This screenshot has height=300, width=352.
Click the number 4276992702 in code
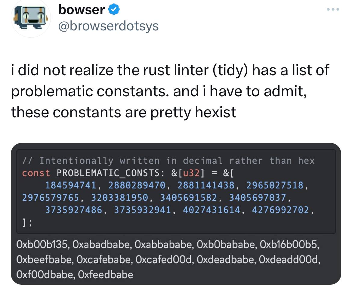point(280,210)
